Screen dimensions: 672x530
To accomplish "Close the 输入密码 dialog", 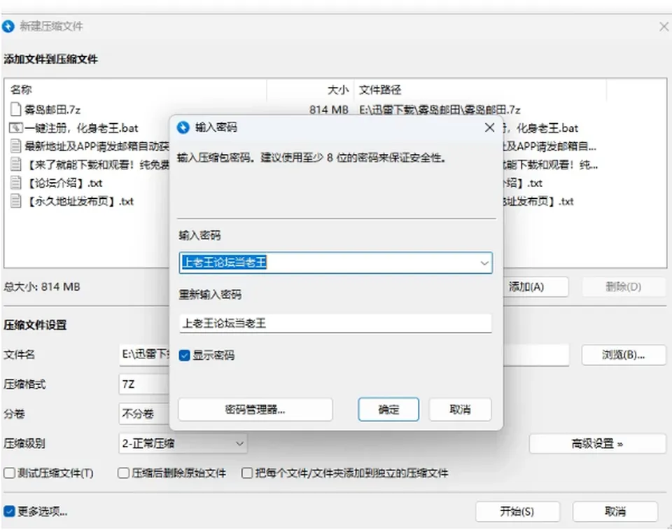I will tap(489, 127).
